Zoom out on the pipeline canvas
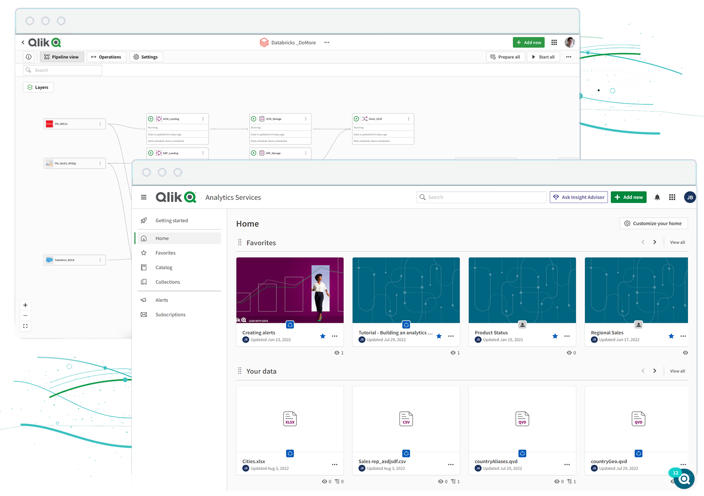Image resolution: width=704 pixels, height=496 pixels. click(x=25, y=316)
